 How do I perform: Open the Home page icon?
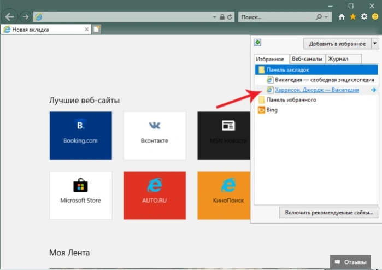(x=342, y=17)
